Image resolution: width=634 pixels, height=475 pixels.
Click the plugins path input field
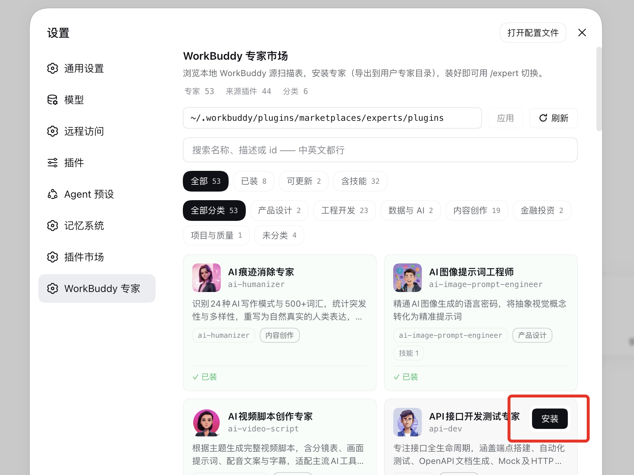point(332,118)
